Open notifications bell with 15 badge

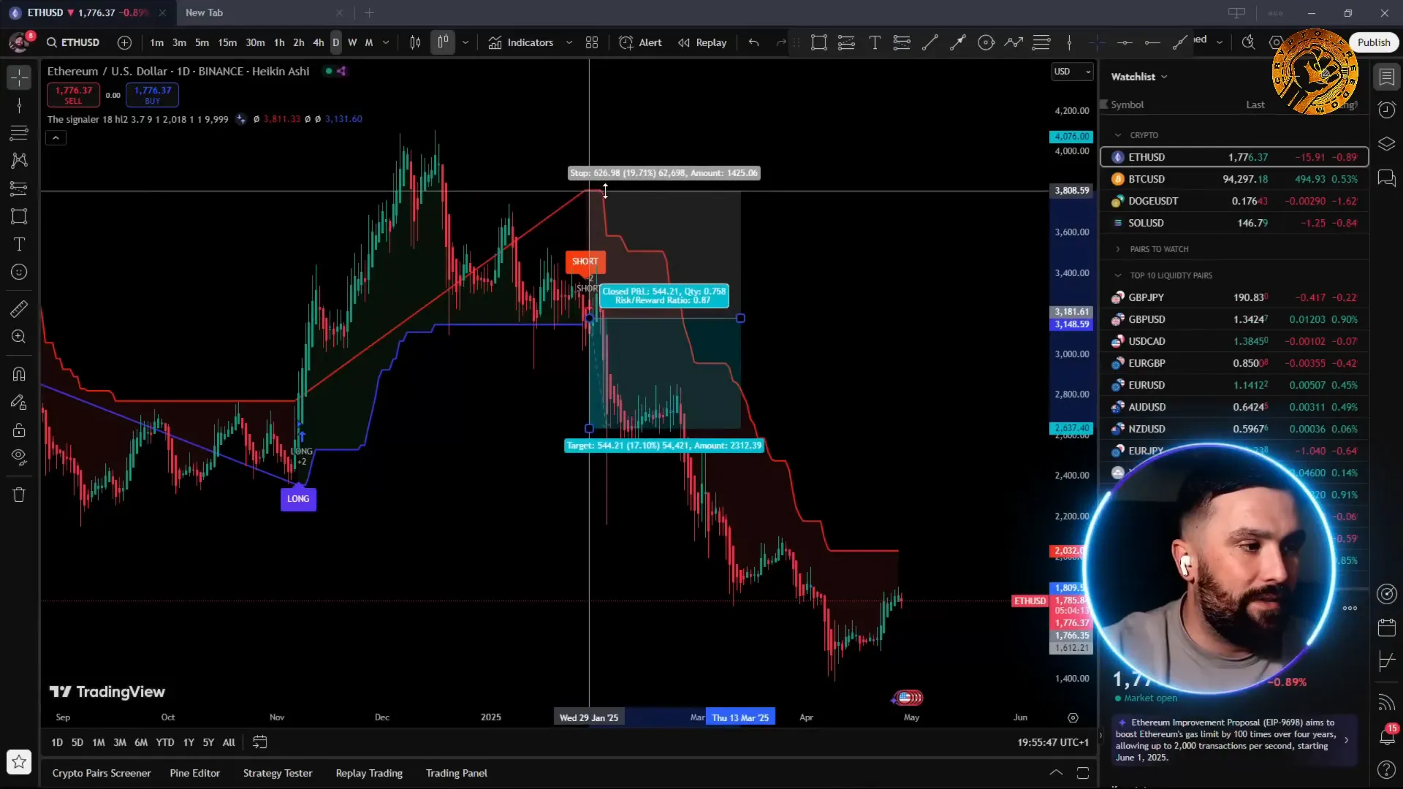pos(1386,736)
